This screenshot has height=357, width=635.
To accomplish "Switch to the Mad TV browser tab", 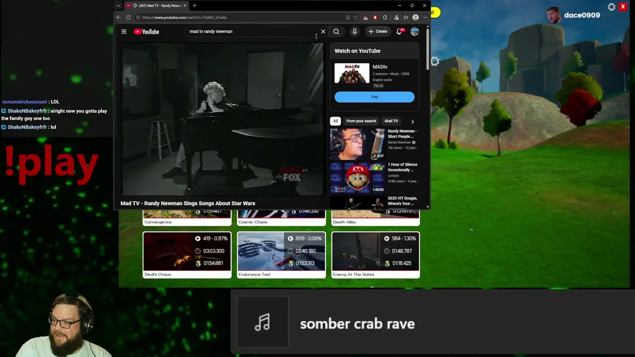I will 156,5.
